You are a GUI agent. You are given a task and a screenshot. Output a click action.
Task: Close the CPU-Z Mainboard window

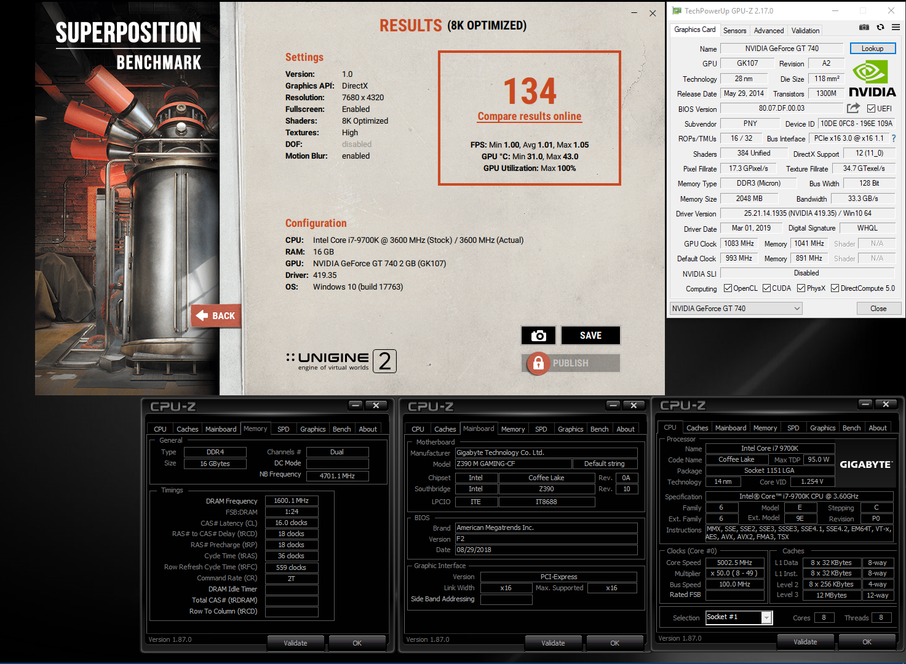pyautogui.click(x=634, y=405)
